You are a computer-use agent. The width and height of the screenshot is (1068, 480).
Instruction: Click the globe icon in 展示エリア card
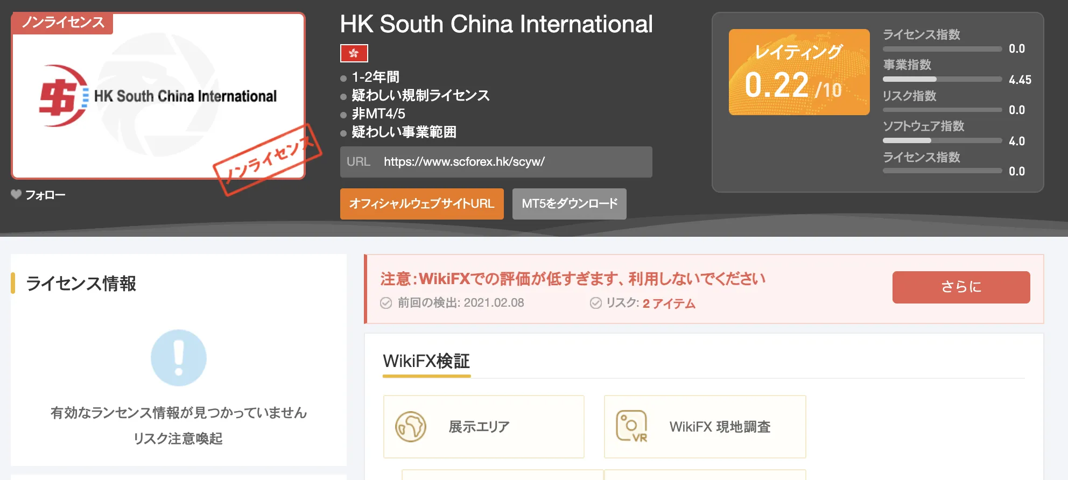tap(411, 427)
